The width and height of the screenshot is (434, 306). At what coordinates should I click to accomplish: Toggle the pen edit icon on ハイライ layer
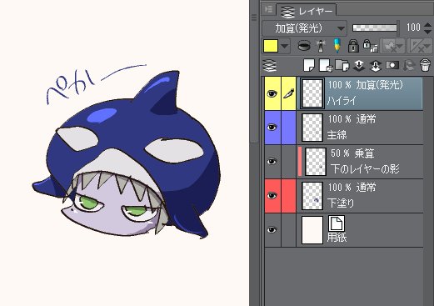pos(288,93)
